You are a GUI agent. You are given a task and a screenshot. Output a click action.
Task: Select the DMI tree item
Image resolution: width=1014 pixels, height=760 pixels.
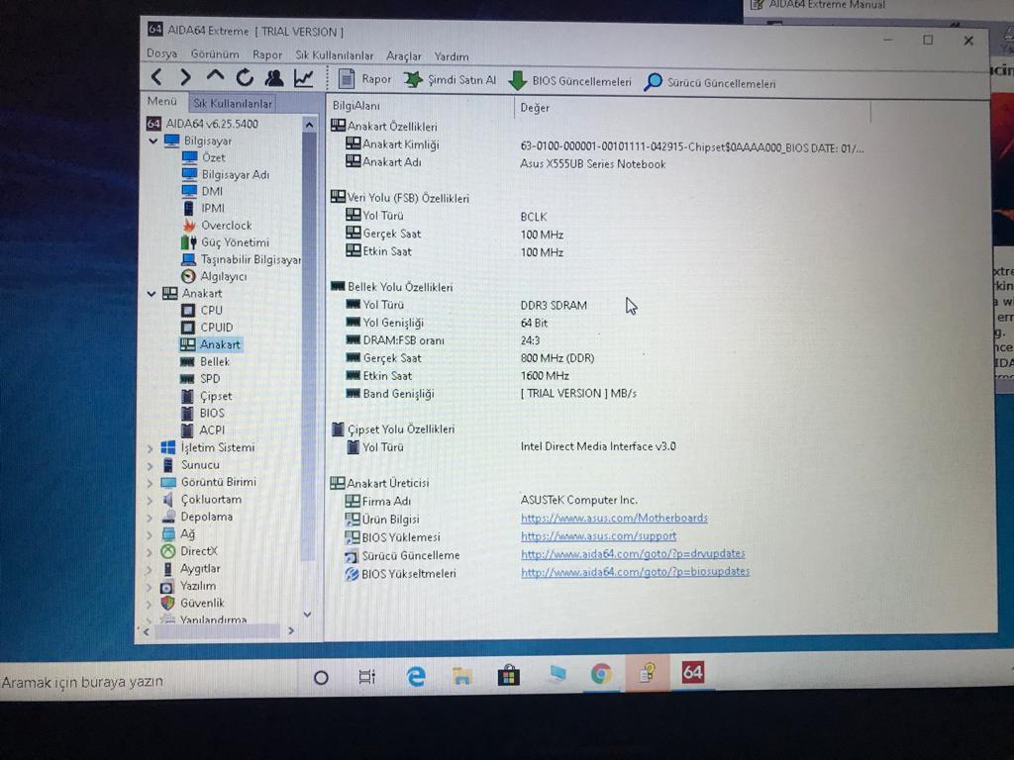202,191
